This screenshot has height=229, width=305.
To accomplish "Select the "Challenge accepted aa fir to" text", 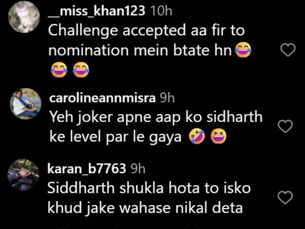I will tap(146, 30).
